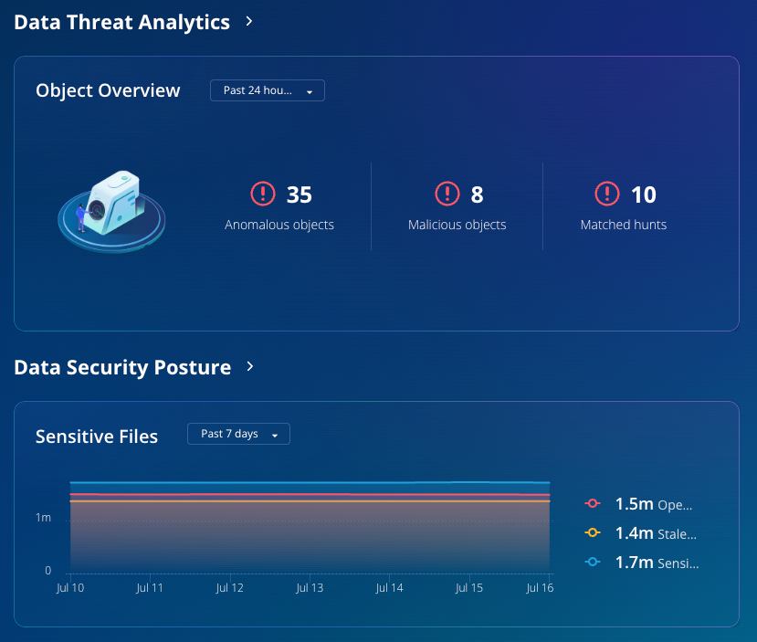757x642 pixels.
Task: Open the Anomalous objects label
Action: (x=279, y=225)
